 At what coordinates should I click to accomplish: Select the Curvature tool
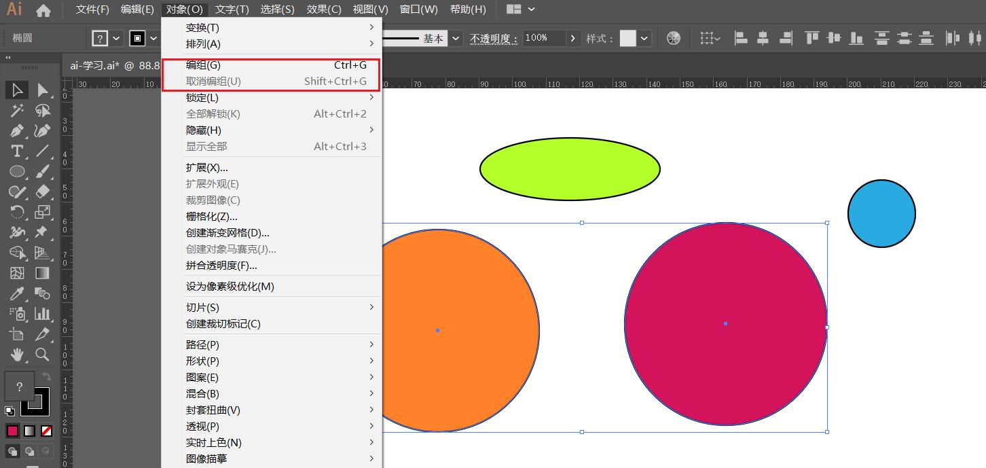coord(43,130)
